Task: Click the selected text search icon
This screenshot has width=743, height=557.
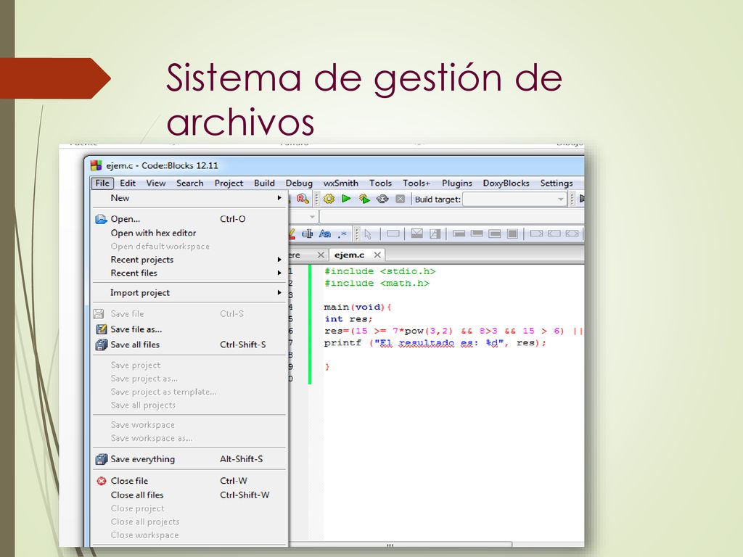Action: point(307,234)
